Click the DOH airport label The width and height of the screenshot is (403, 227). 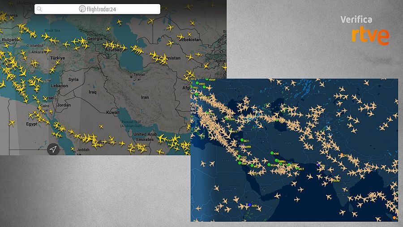(x=285, y=164)
